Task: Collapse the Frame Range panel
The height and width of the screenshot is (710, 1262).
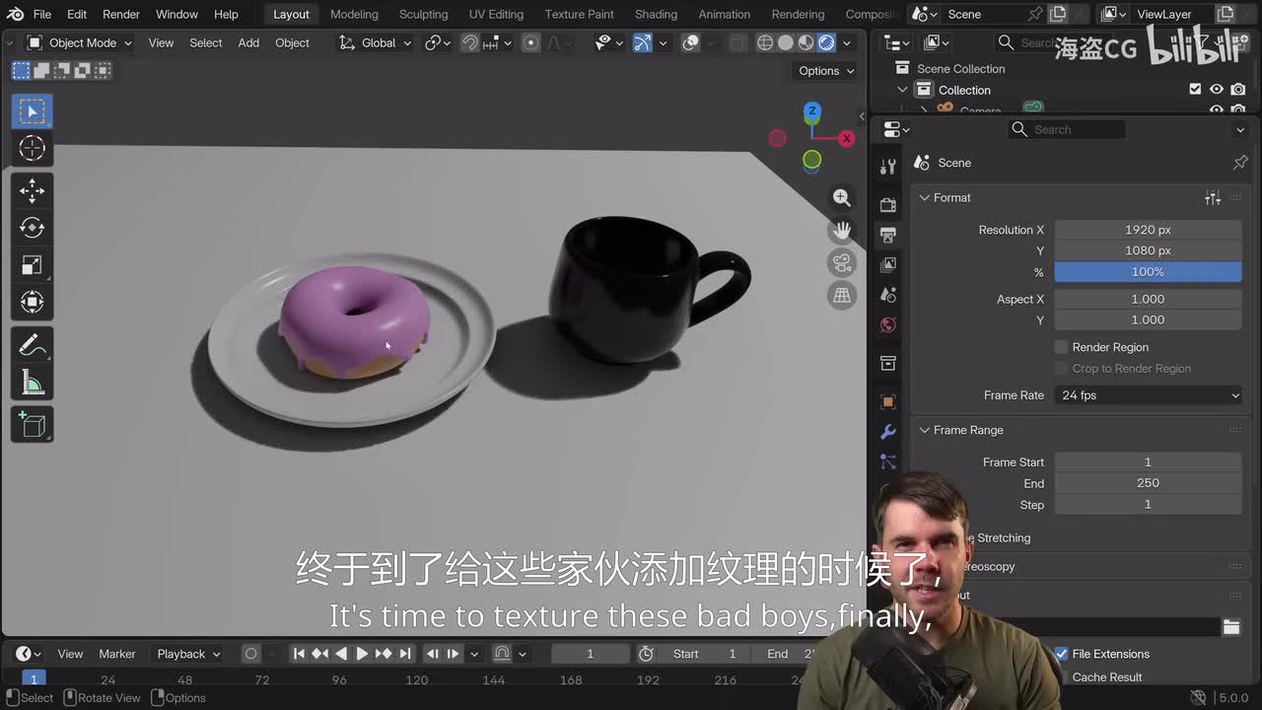Action: (925, 430)
